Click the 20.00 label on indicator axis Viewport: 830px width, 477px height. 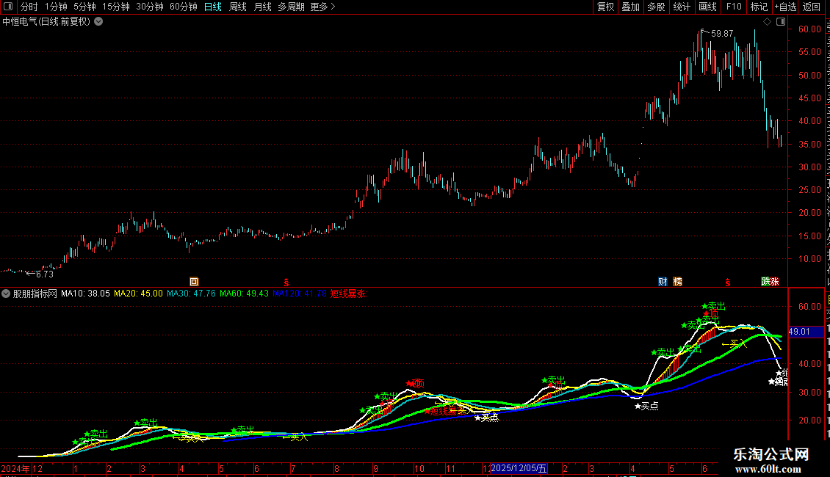(810, 420)
